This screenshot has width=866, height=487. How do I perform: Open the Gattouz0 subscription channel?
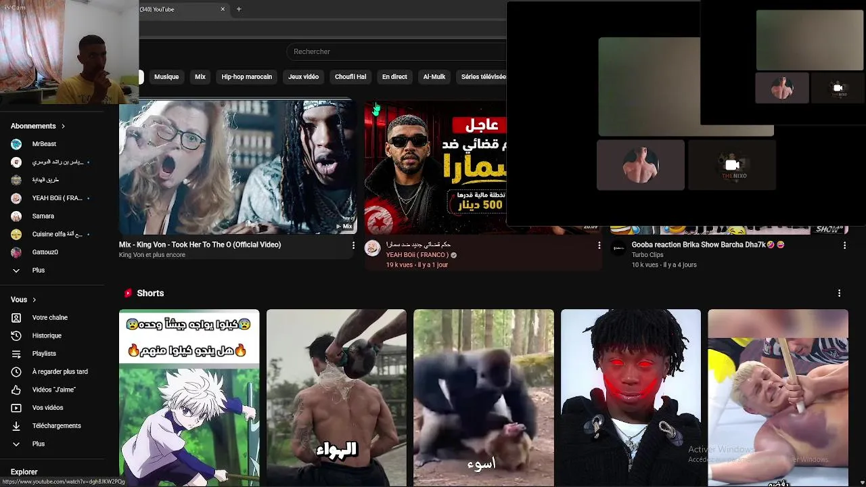coord(45,252)
